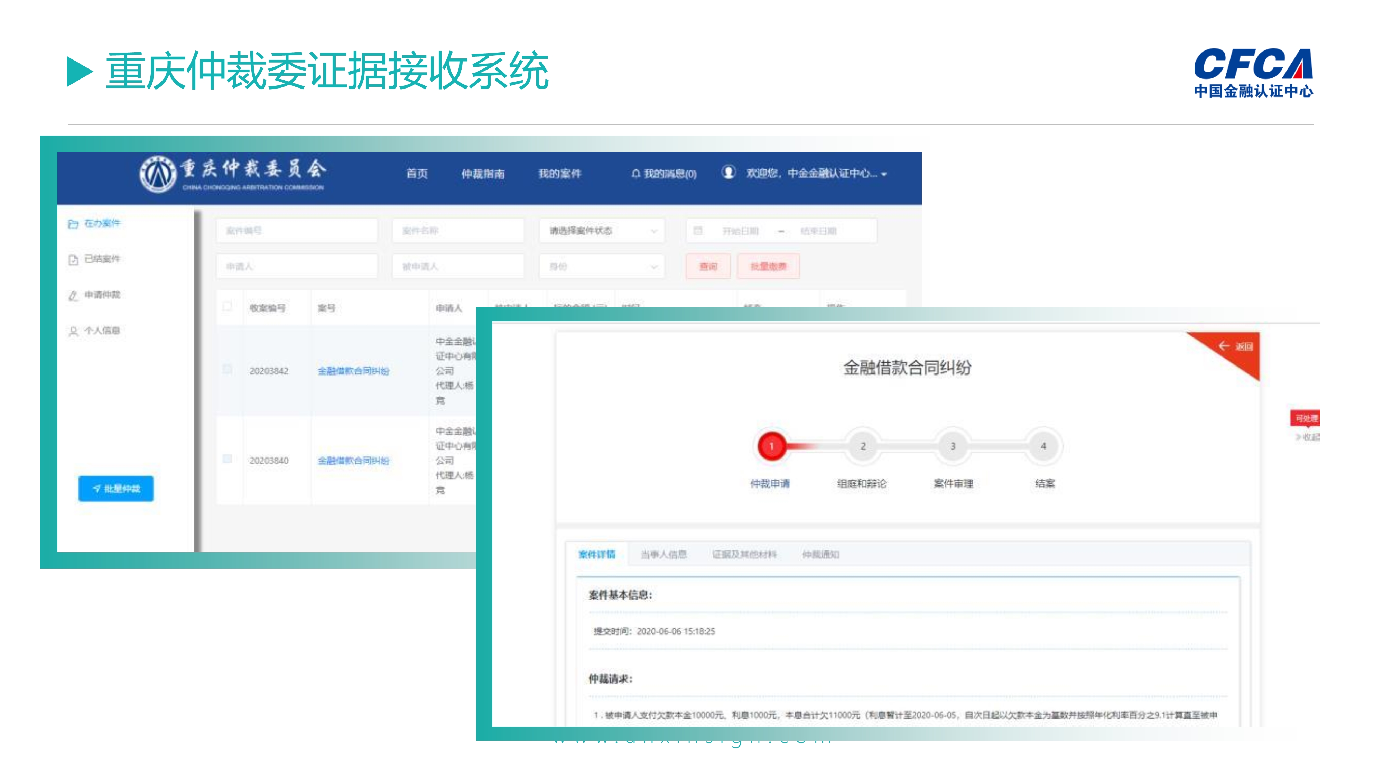Check the box for case 20203842
Viewport: 1383px width, 778px height.
coord(227,369)
